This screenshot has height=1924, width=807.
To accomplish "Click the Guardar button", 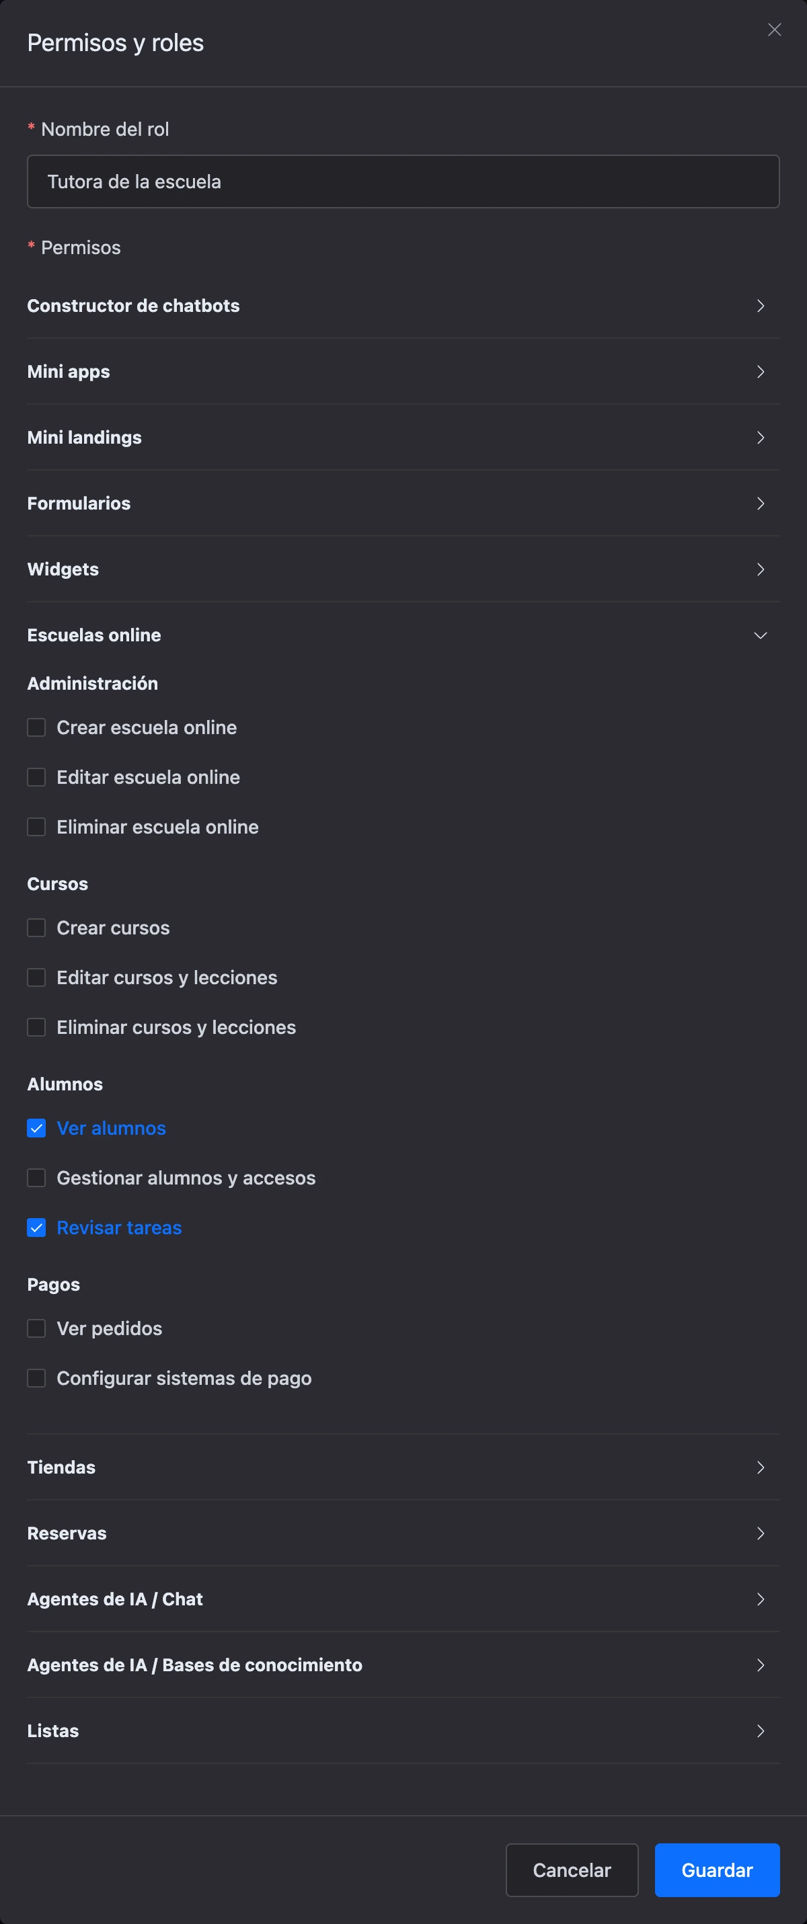I will click(x=717, y=1870).
